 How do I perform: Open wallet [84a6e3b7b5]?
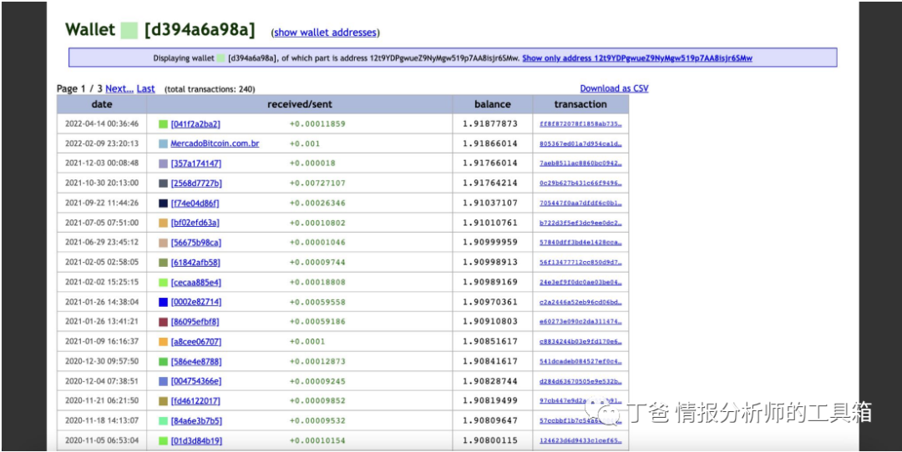[196, 421]
